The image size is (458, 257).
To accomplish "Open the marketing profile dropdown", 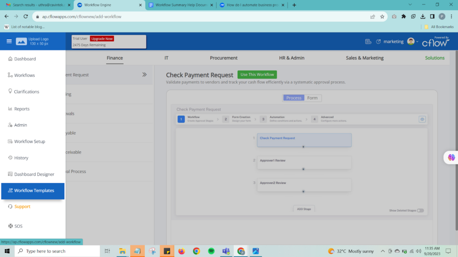I will (411, 41).
